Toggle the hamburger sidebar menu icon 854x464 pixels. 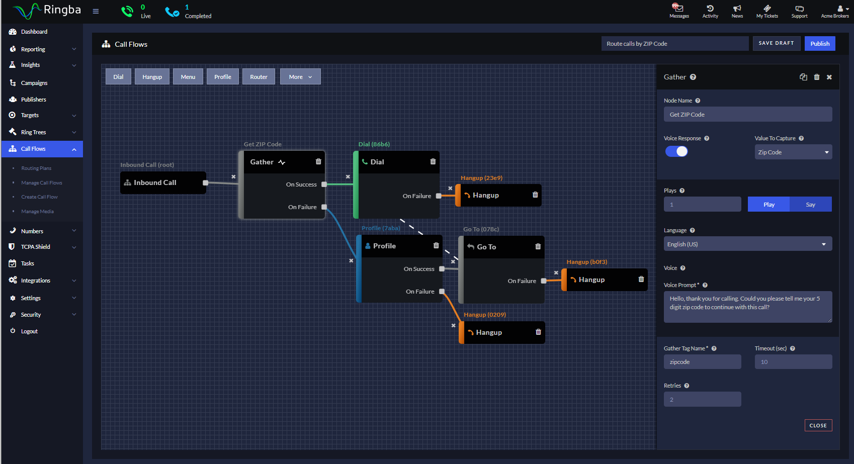[x=96, y=11]
